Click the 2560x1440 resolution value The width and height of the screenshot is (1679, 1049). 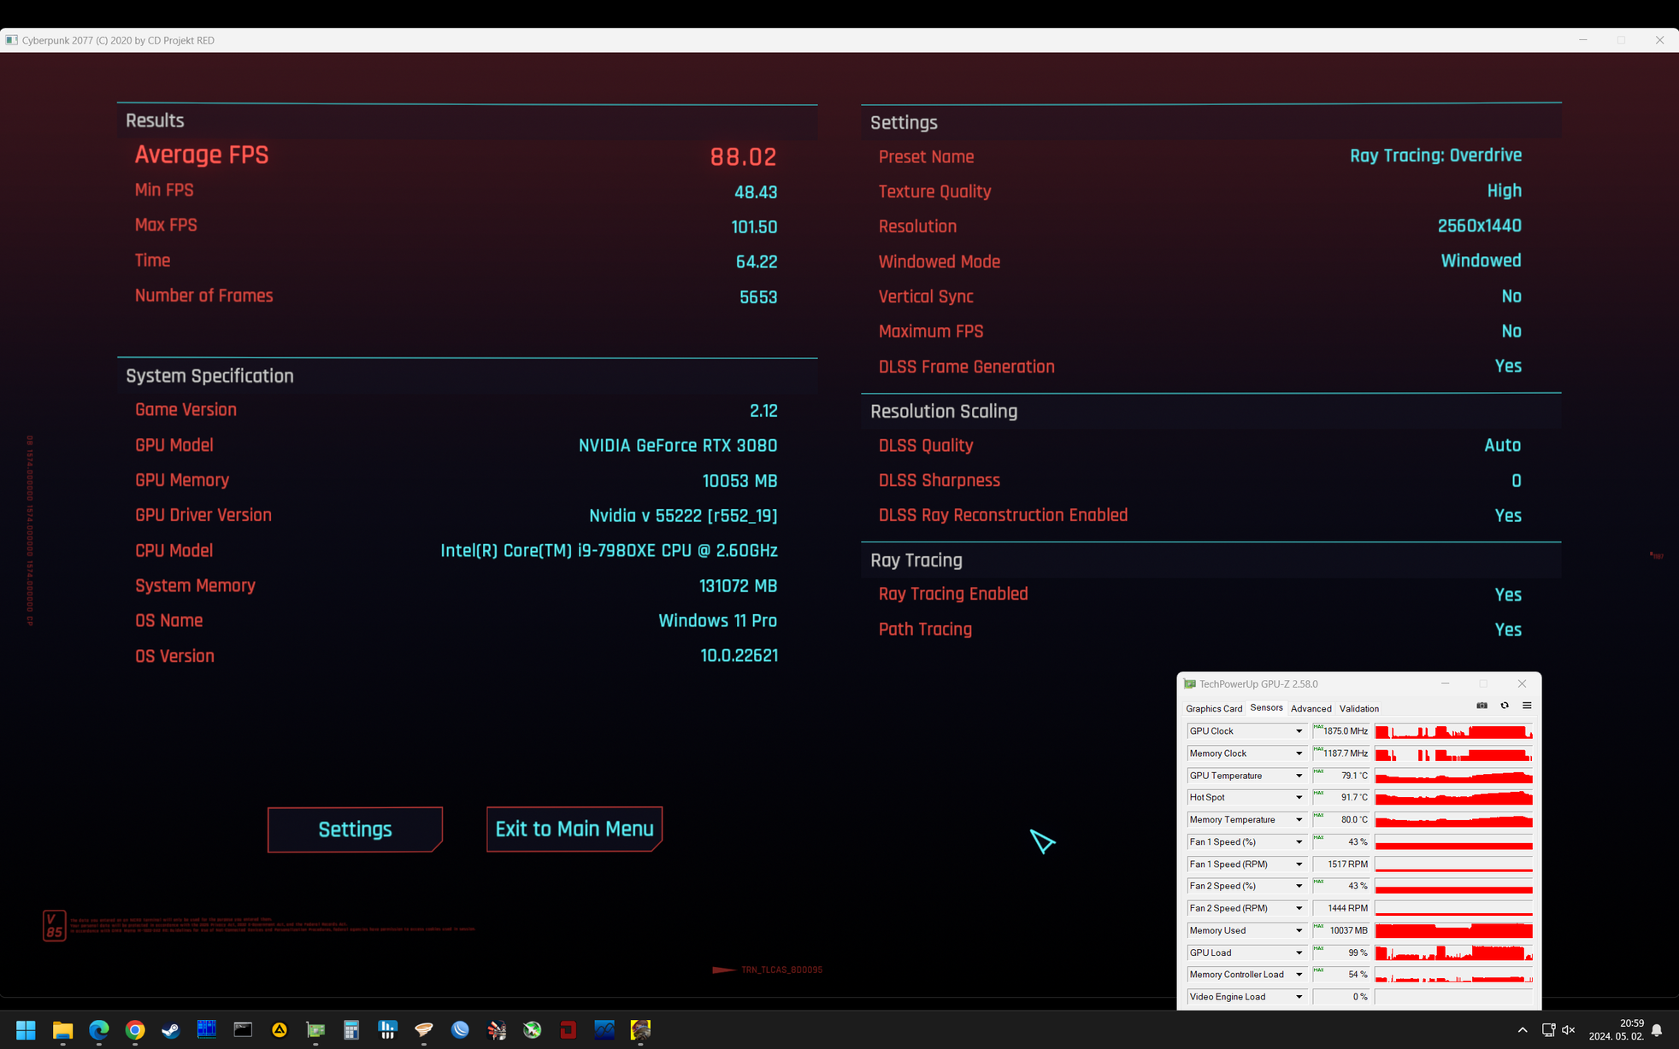tap(1479, 226)
